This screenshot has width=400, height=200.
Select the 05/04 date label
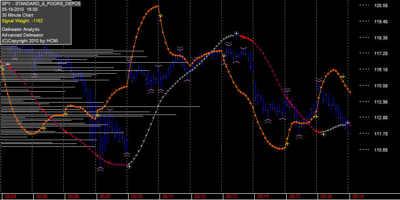(10, 197)
